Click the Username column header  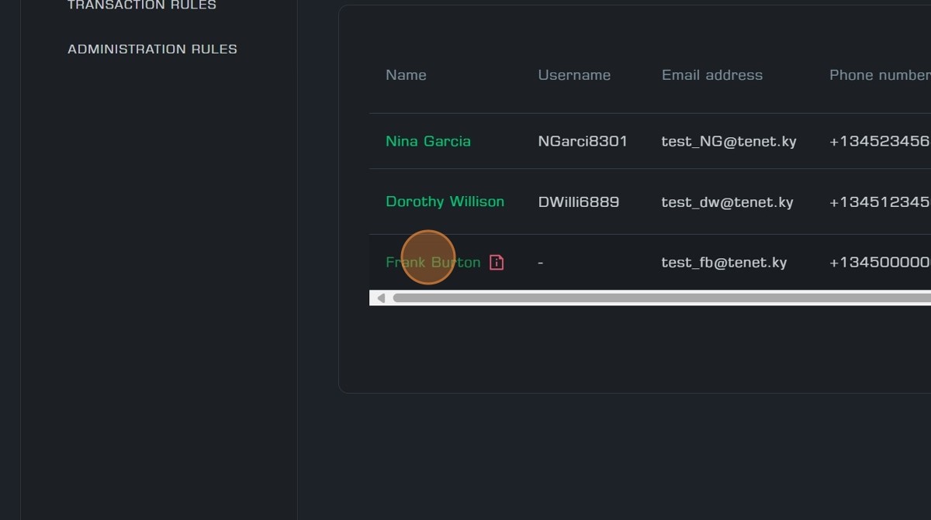[x=574, y=75]
